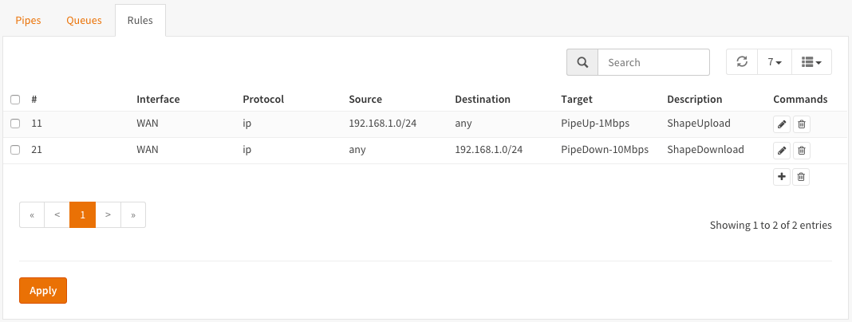The width and height of the screenshot is (852, 322).
Task: Open the column visibility list dropdown
Action: pyautogui.click(x=811, y=62)
